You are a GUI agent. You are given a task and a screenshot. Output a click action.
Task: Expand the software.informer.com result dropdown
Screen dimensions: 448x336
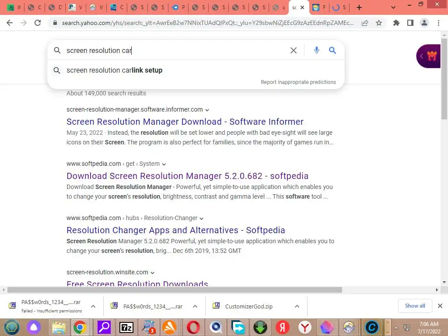point(207,110)
